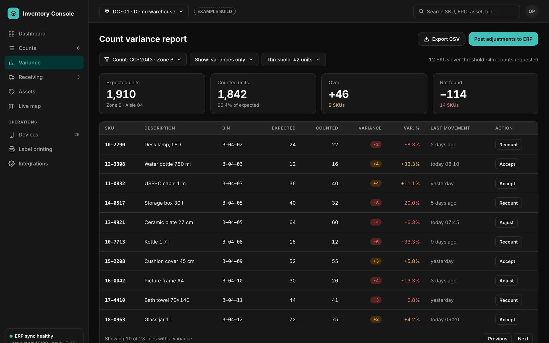Click the Previous page button
This screenshot has width=549, height=343.
coord(497,338)
